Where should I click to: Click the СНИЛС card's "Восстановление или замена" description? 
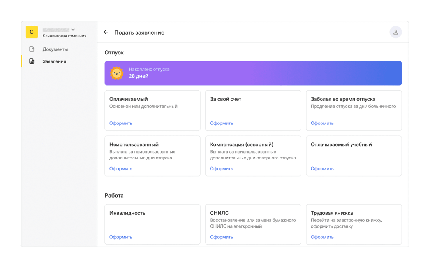click(x=253, y=223)
